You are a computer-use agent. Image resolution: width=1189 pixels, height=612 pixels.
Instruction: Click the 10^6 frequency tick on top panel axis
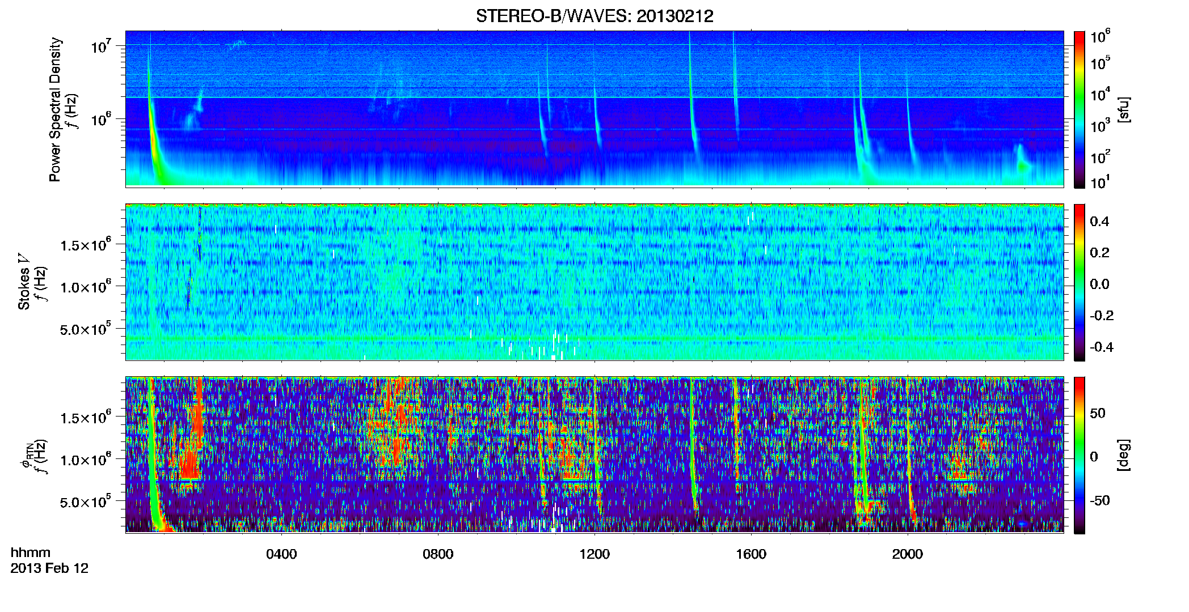click(102, 119)
